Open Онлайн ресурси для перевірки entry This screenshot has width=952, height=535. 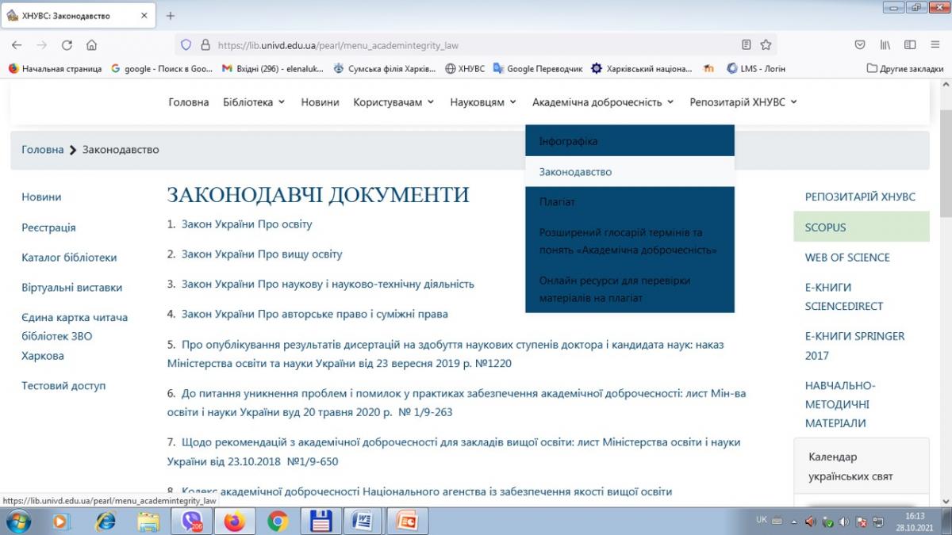click(x=630, y=289)
